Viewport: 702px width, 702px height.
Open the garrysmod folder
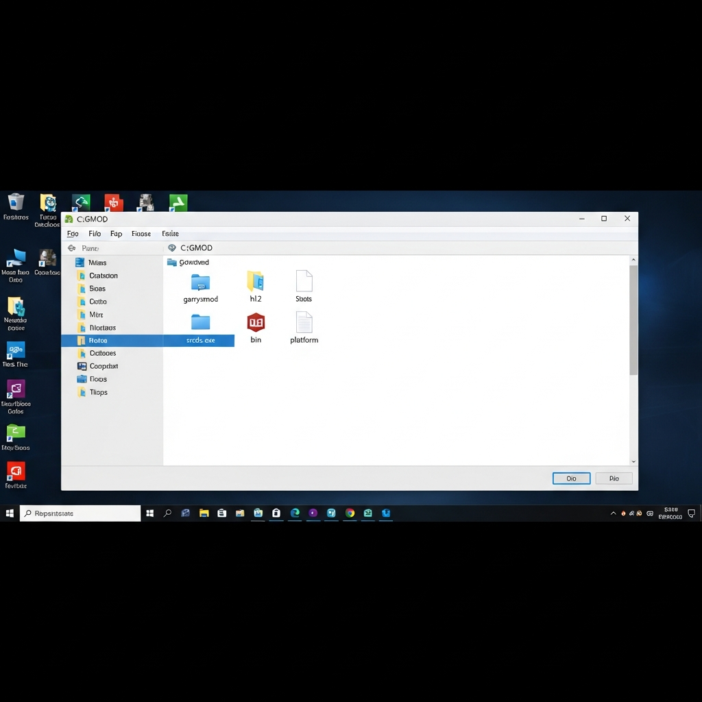click(200, 282)
